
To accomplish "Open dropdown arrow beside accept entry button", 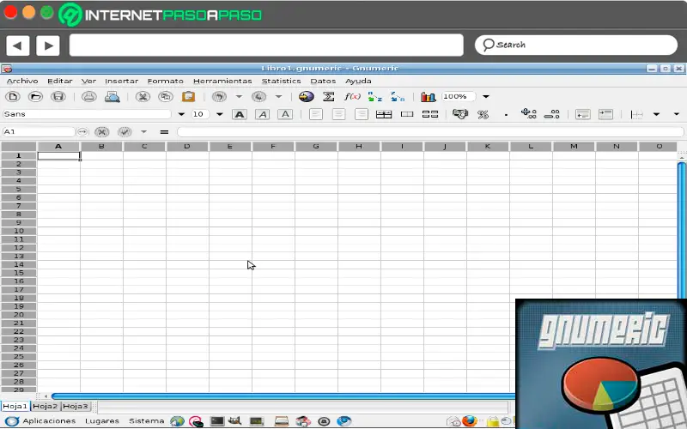I will coord(143,132).
